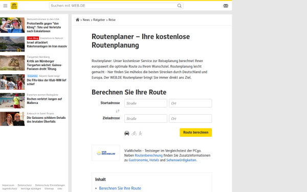307x192 pixels.
Task: Click the red Live-Blog badge
Action: [33, 38]
